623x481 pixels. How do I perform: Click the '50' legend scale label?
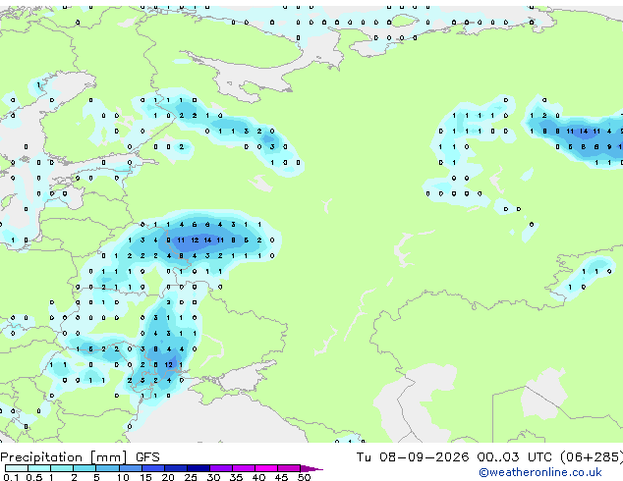tap(304, 477)
